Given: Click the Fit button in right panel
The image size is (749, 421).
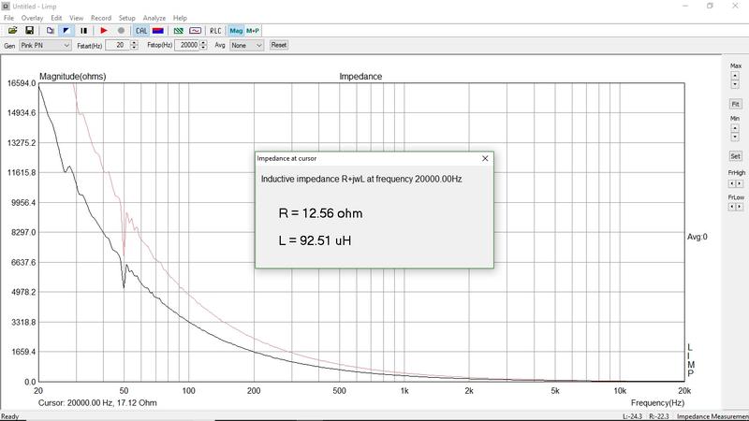Looking at the screenshot, I should click(x=736, y=103).
